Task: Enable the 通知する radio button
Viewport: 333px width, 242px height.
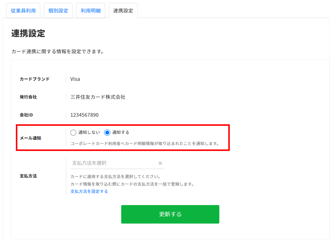Action: [x=107, y=132]
